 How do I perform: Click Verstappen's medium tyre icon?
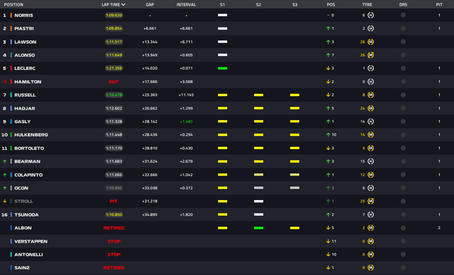[371, 241]
